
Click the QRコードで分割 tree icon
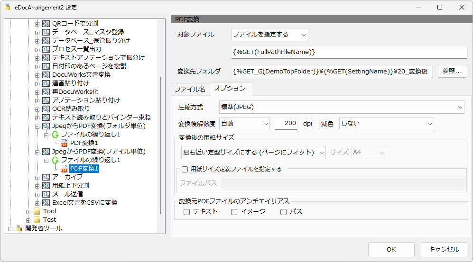[46, 24]
